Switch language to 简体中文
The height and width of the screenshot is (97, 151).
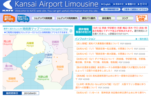[119, 4]
